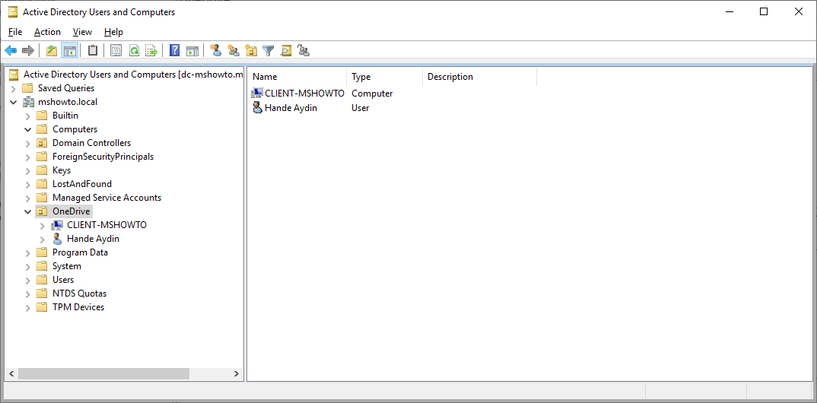817x403 pixels.
Task: Click the tree pane scroll right arrow
Action: 236,374
